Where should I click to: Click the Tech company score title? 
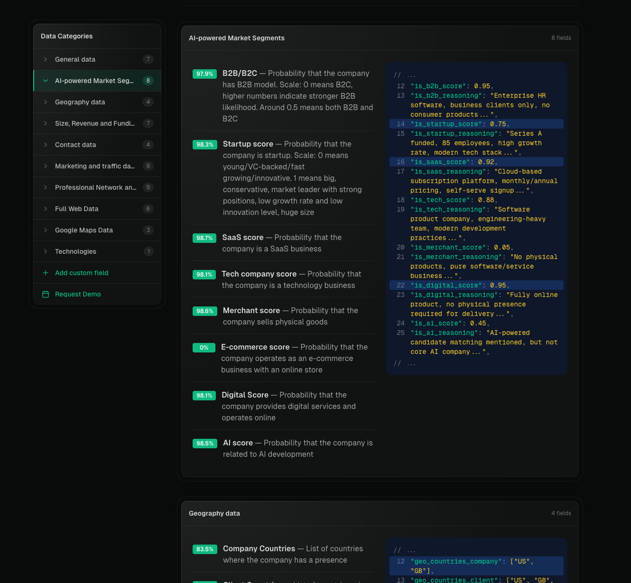click(x=259, y=274)
